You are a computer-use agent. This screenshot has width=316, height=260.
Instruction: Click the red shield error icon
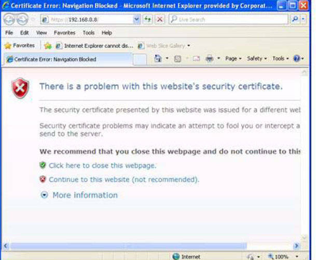pos(20,88)
